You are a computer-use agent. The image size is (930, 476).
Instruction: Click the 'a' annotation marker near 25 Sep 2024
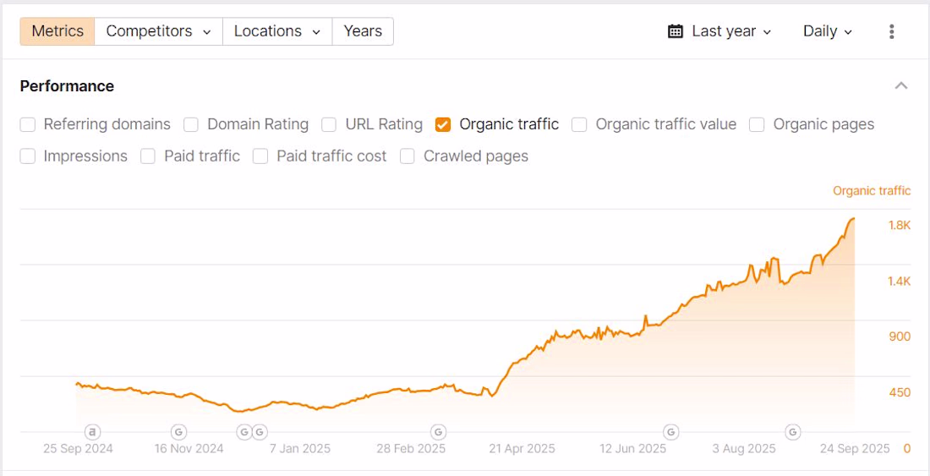click(x=92, y=432)
